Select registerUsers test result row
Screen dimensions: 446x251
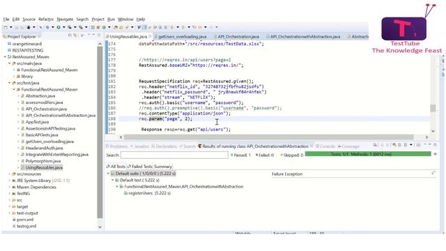(x=147, y=193)
